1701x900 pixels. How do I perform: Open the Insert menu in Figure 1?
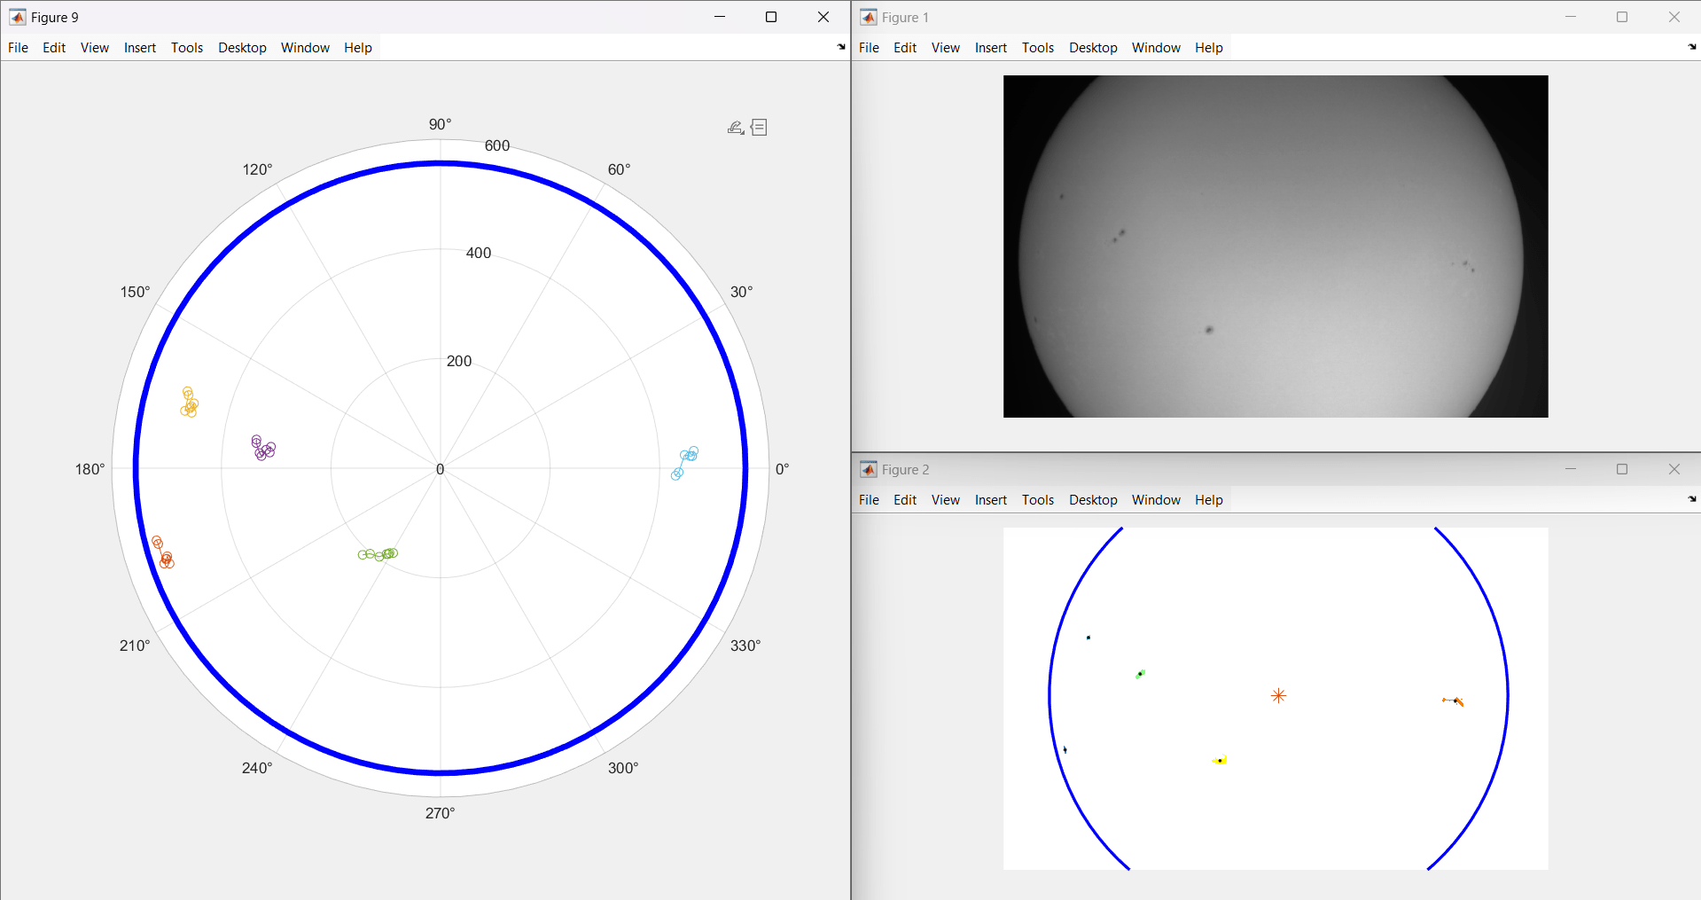[990, 48]
